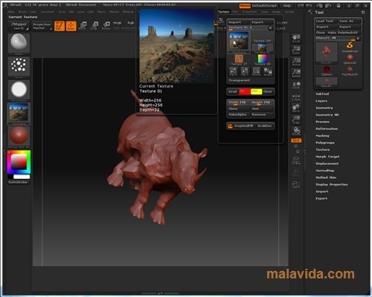The width and height of the screenshot is (372, 297).
Task: Expand the Polygroups subpalette
Action: [325, 143]
